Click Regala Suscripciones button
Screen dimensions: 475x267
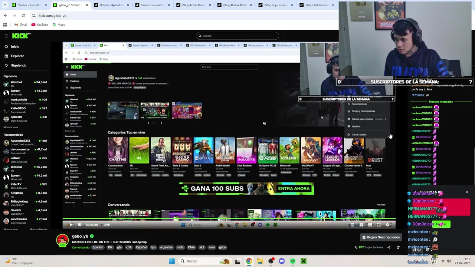381,237
